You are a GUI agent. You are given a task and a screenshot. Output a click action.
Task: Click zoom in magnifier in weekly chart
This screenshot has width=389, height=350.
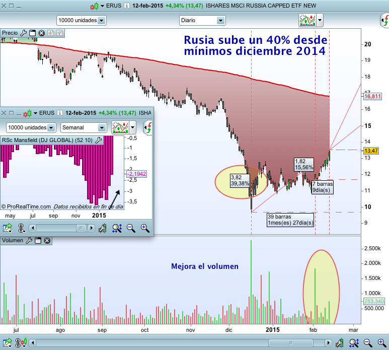coord(145,228)
